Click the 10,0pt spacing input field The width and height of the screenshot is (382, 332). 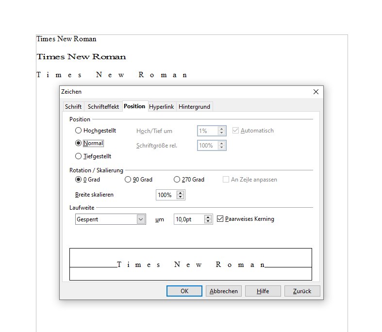tap(189, 219)
